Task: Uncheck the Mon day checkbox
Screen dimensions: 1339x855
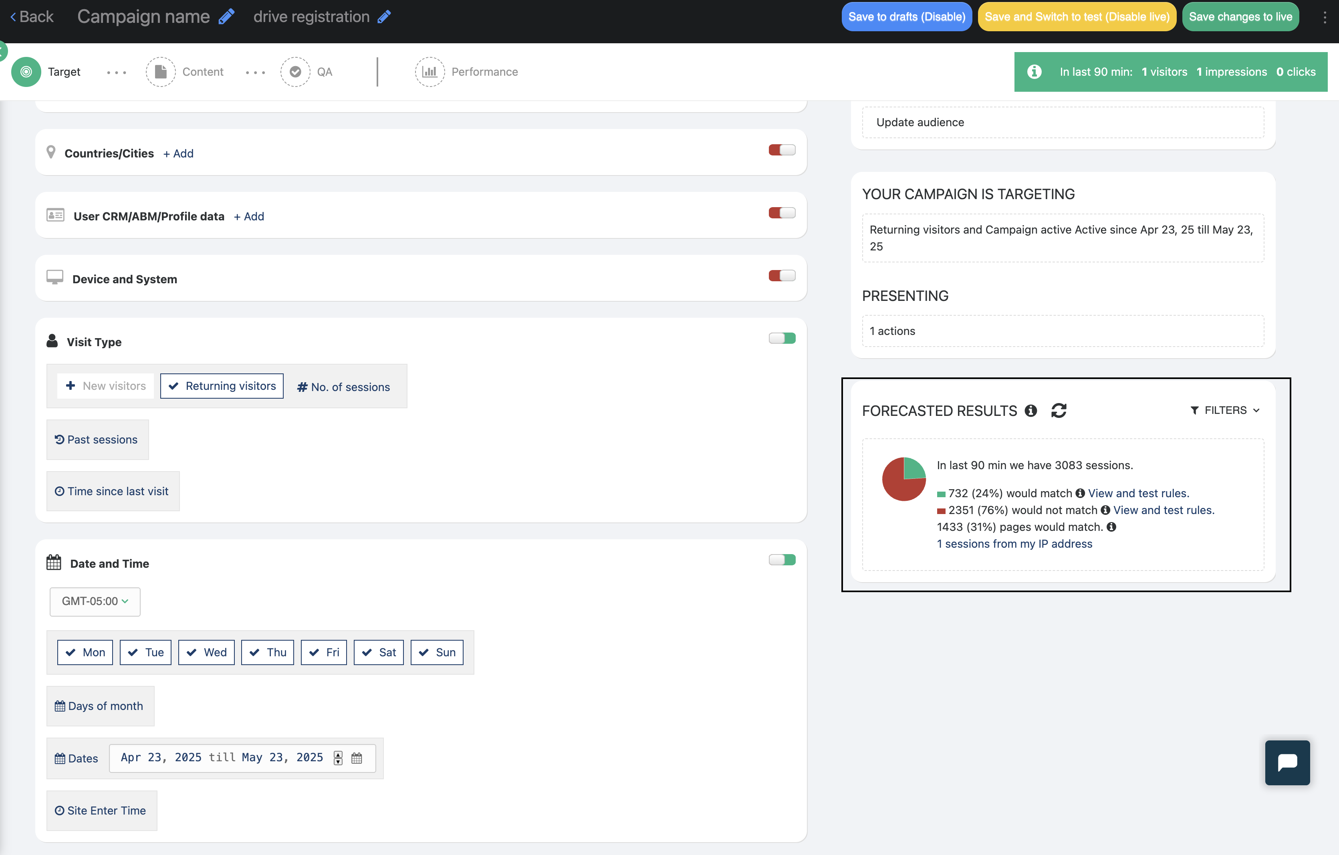Action: [x=85, y=652]
